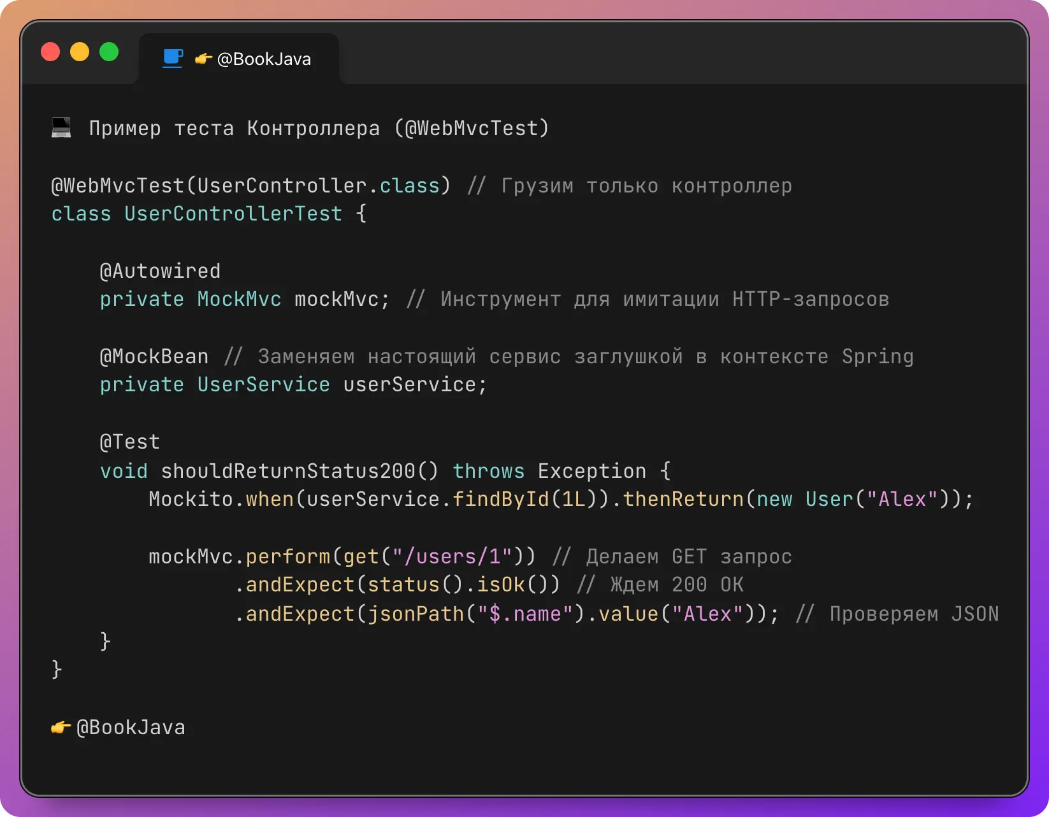Click the class name 'UserControllerTest'
The height and width of the screenshot is (817, 1049).
pos(233,213)
